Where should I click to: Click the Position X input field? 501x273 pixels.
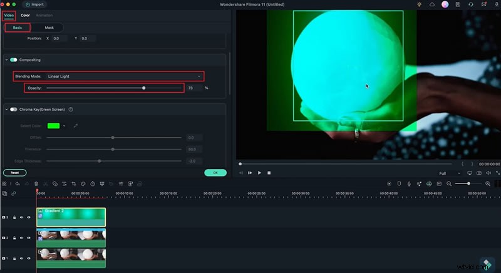tap(59, 38)
